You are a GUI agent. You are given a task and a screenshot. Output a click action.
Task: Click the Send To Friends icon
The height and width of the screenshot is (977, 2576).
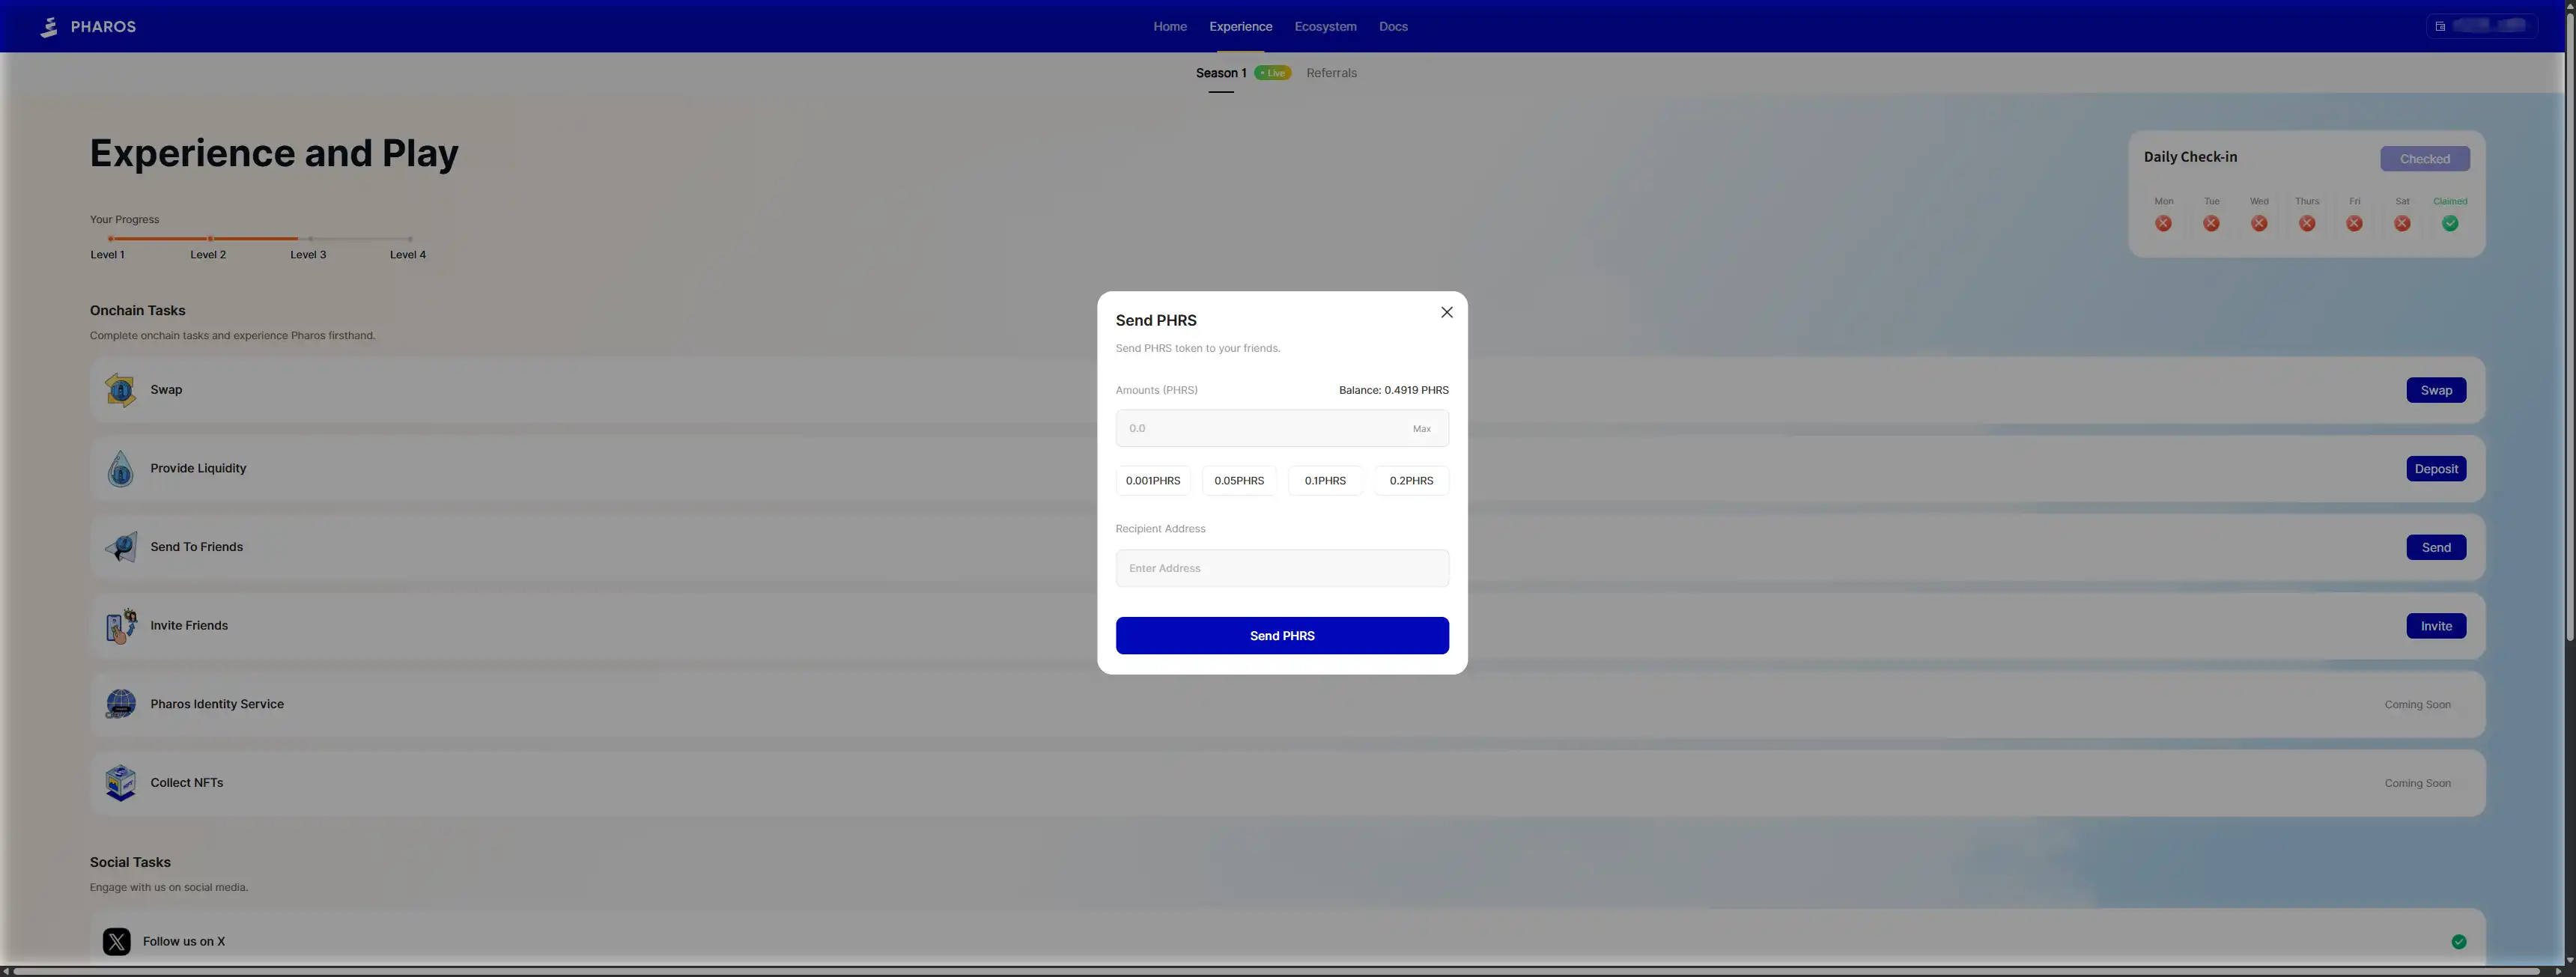pos(120,547)
